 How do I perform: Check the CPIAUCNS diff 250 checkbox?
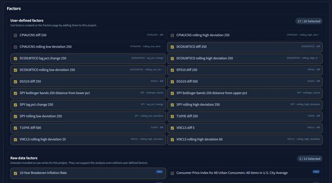pyautogui.click(x=16, y=36)
